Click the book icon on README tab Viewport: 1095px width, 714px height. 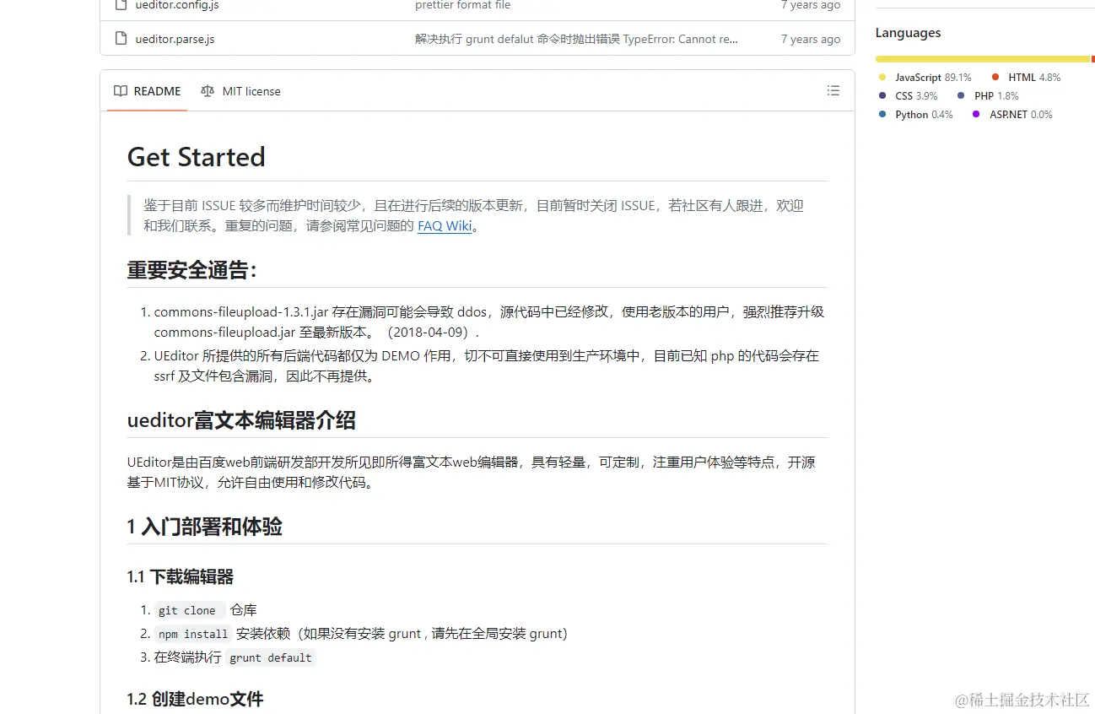click(x=121, y=91)
